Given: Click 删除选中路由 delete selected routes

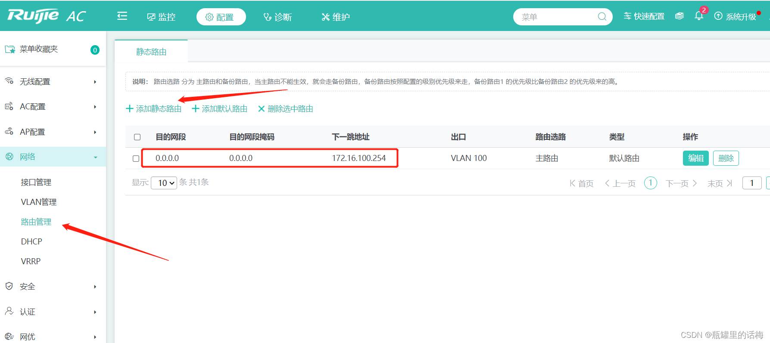Looking at the screenshot, I should click(285, 108).
